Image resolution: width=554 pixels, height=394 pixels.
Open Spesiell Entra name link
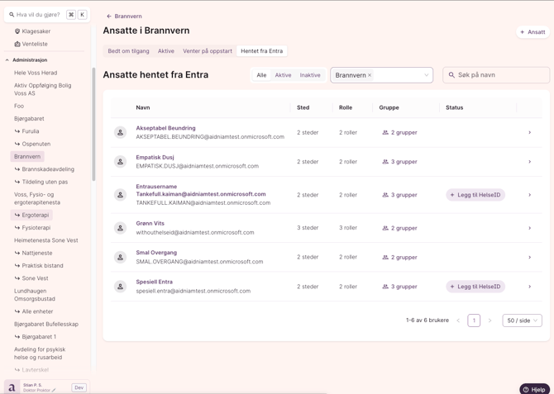pyautogui.click(x=155, y=282)
